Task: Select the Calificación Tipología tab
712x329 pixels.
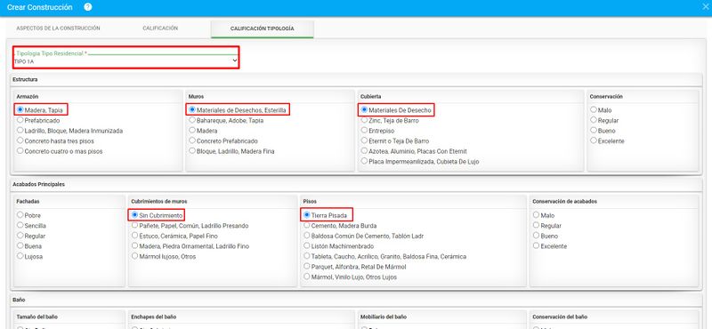Action: tap(262, 28)
